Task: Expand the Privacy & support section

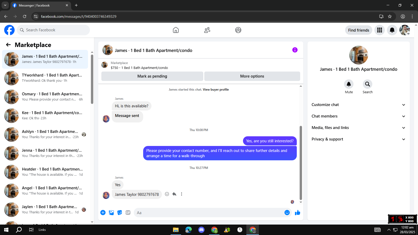Action: point(358,139)
